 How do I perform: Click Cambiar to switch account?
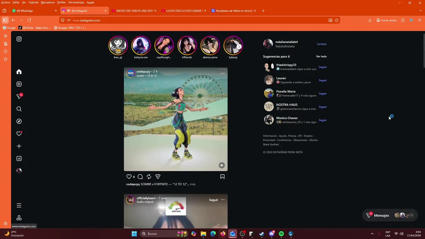[x=321, y=44]
